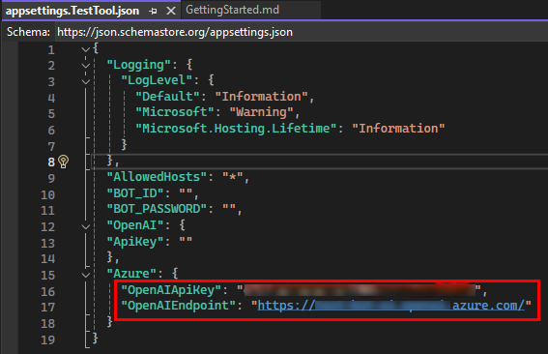Collapse the Logging section on line 2
Image resolution: width=548 pixels, height=354 pixels.
tap(86, 66)
